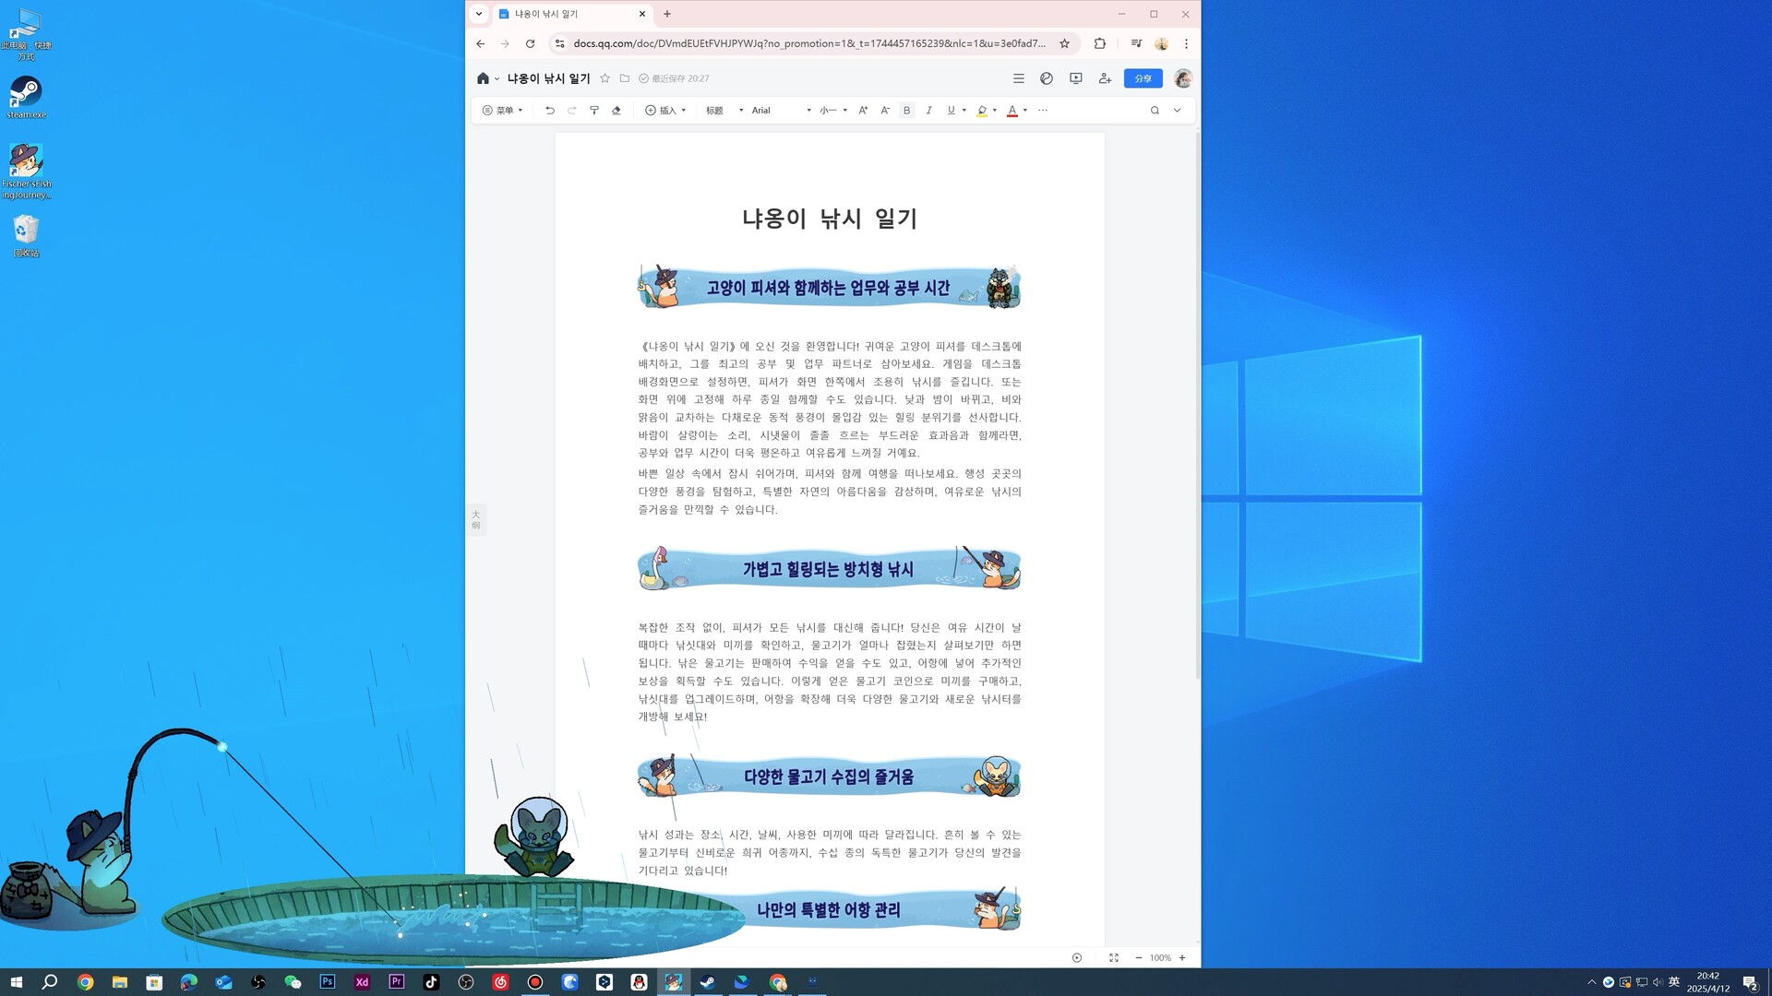The image size is (1772, 996).
Task: Open the theme/skin icon in header
Action: pyautogui.click(x=1047, y=78)
